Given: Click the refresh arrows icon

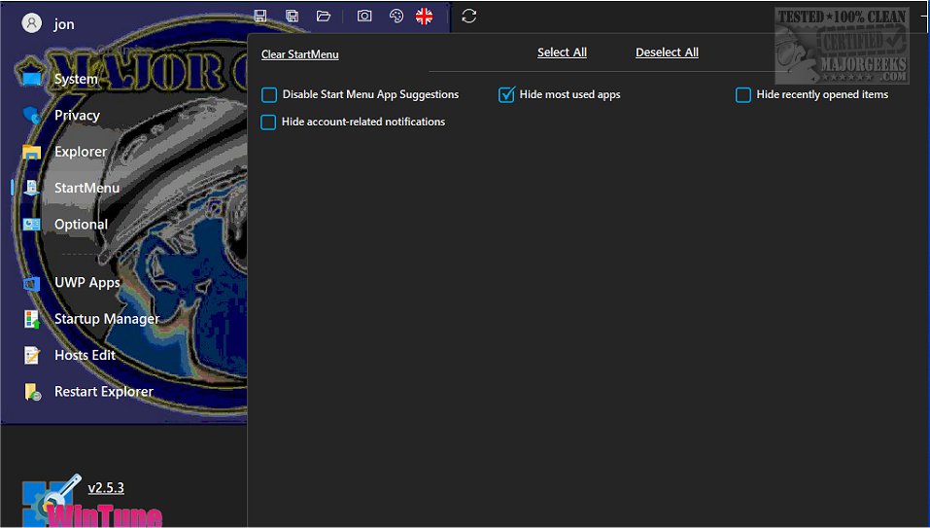Looking at the screenshot, I should (x=469, y=16).
